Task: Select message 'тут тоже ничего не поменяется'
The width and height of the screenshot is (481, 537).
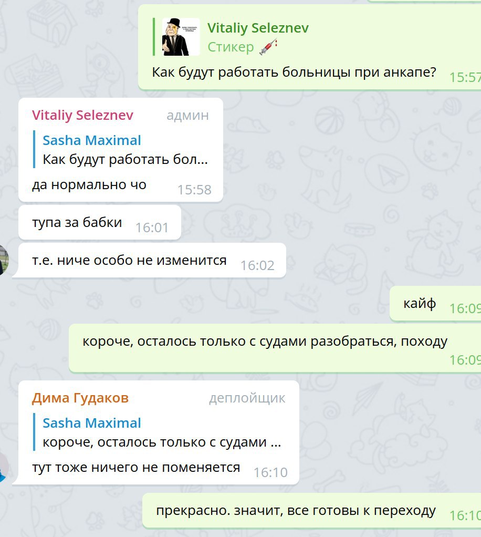Action: pyautogui.click(x=136, y=468)
